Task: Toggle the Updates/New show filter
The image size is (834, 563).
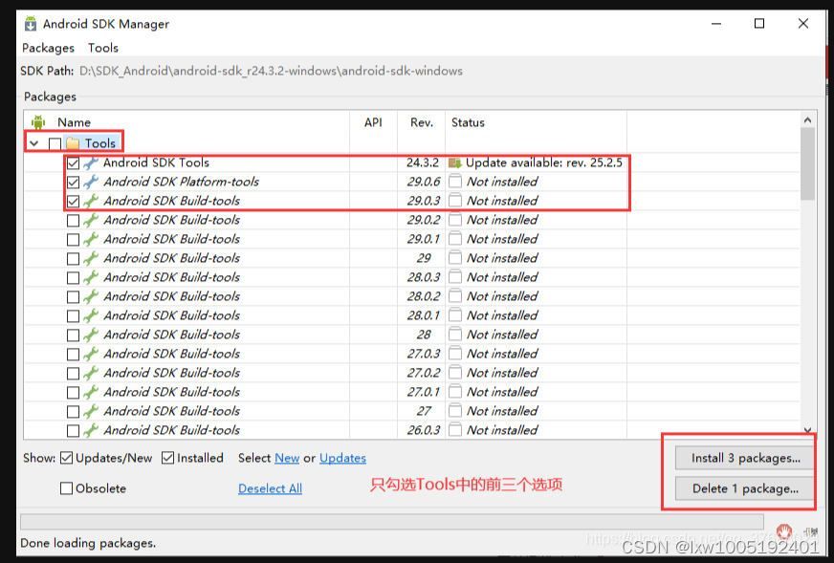Action: tap(67, 458)
